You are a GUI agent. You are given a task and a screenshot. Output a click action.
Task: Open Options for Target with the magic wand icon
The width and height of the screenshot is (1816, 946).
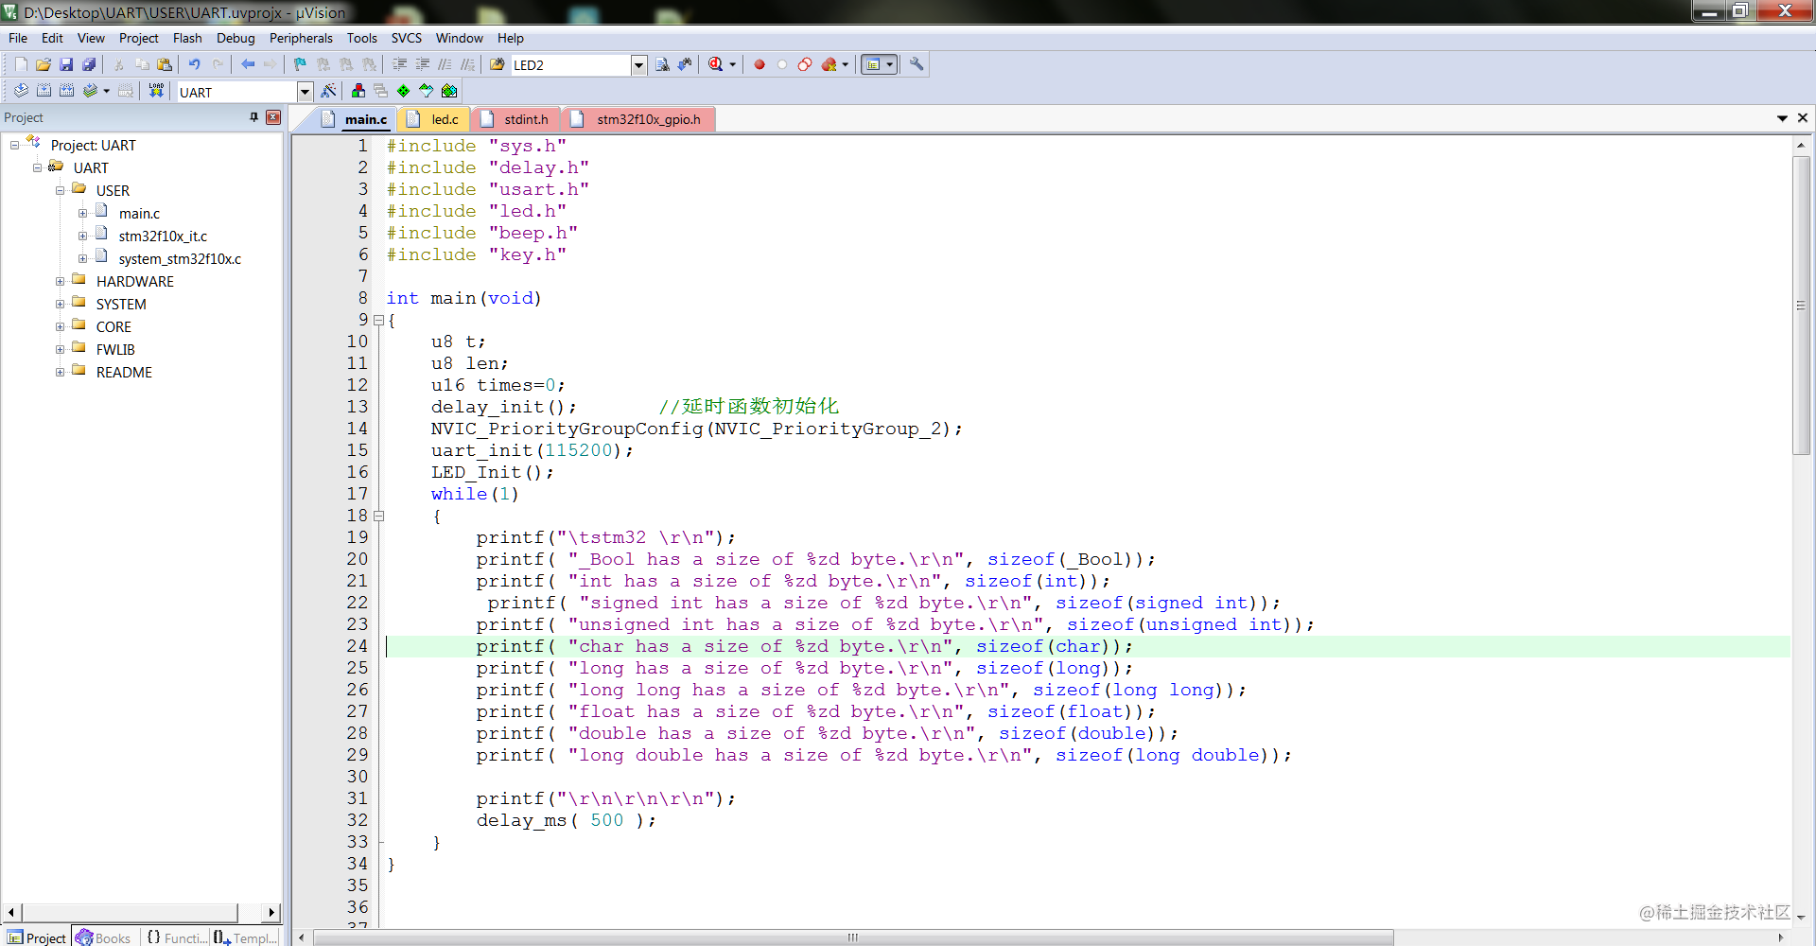328,91
